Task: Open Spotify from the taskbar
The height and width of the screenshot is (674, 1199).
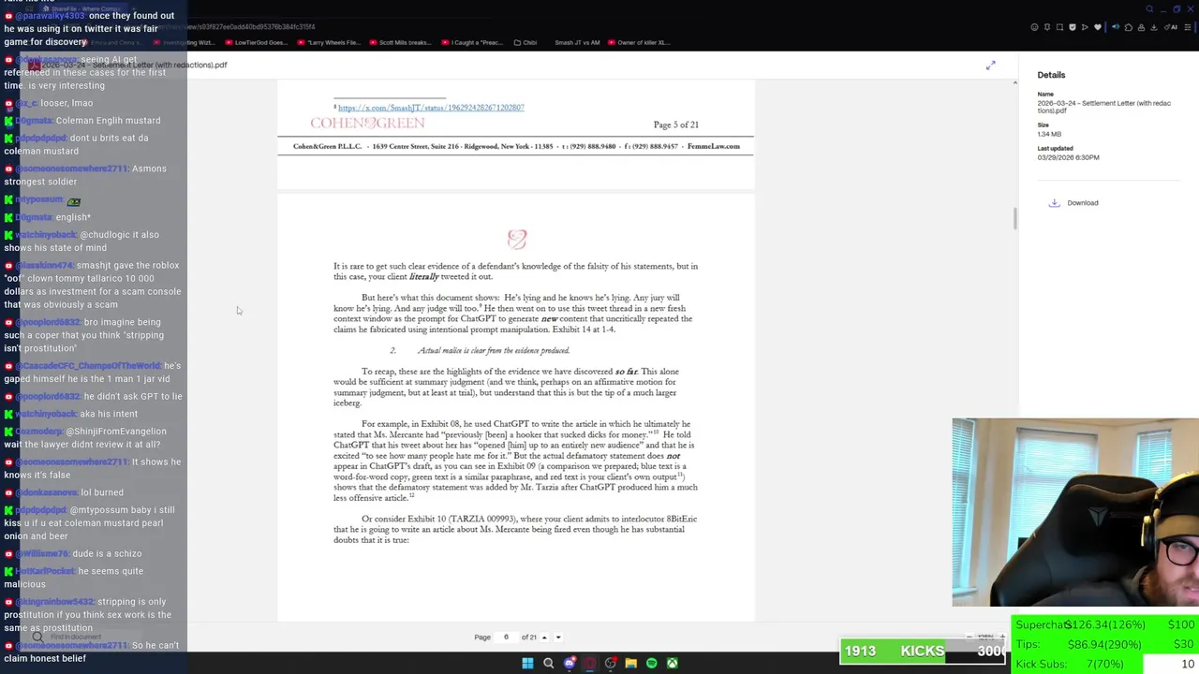Action: [x=652, y=663]
